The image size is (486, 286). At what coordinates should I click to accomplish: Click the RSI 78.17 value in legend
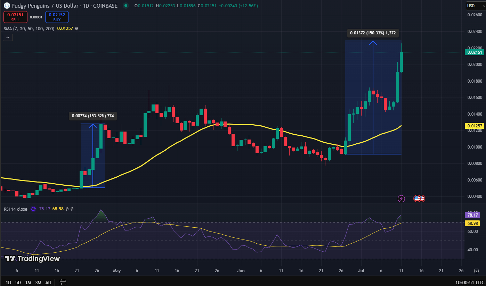pyautogui.click(x=44, y=209)
